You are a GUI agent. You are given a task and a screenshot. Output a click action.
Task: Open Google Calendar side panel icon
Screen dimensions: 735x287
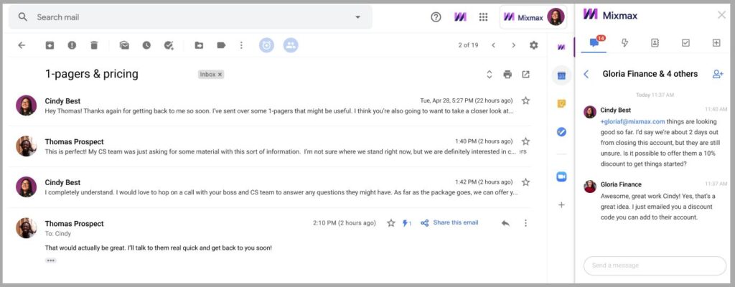tap(561, 75)
